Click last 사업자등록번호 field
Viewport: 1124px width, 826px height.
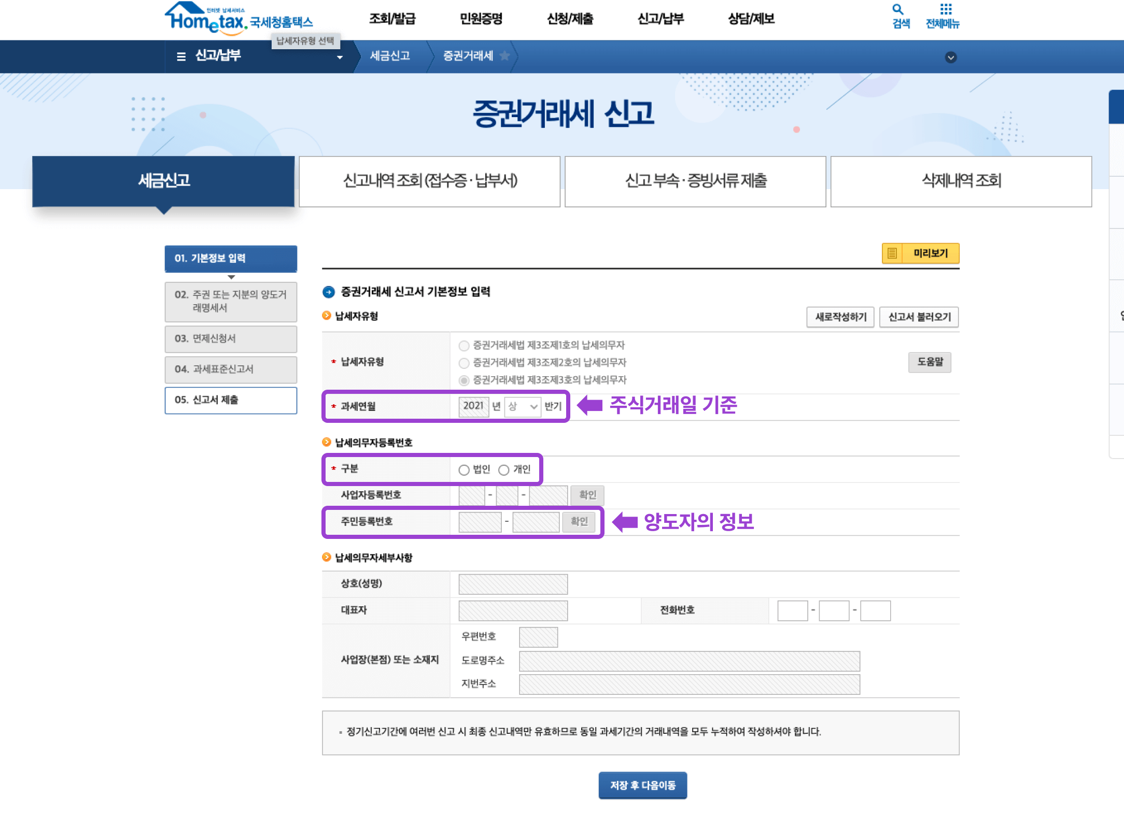pyautogui.click(x=549, y=495)
